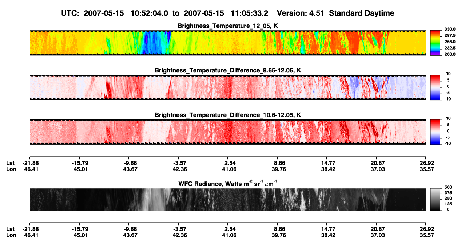
Task: Click the "Lat" label of the bottom axis
Action: click(10, 229)
